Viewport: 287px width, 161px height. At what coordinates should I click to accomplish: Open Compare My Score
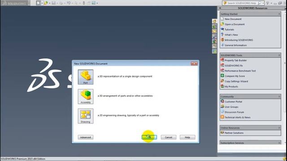coord(235,76)
